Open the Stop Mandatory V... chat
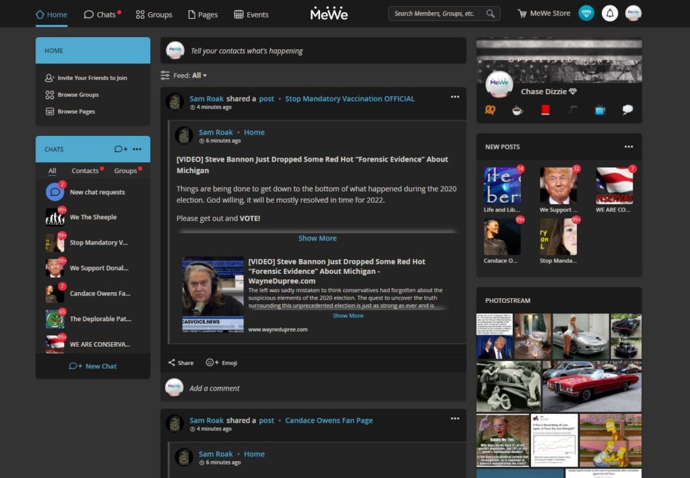The image size is (690, 478). coord(93,243)
